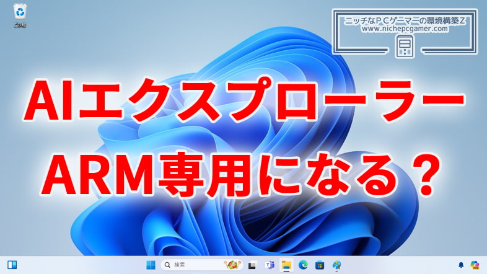Open Microsoft Store from the taskbar

point(320,265)
